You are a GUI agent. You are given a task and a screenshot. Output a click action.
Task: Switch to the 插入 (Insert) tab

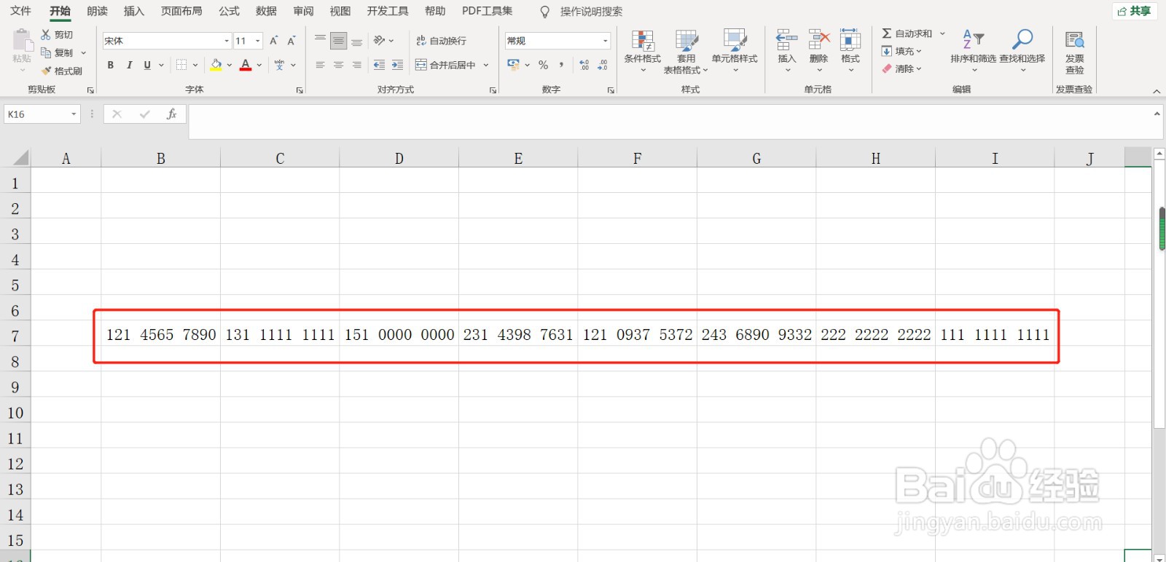134,11
